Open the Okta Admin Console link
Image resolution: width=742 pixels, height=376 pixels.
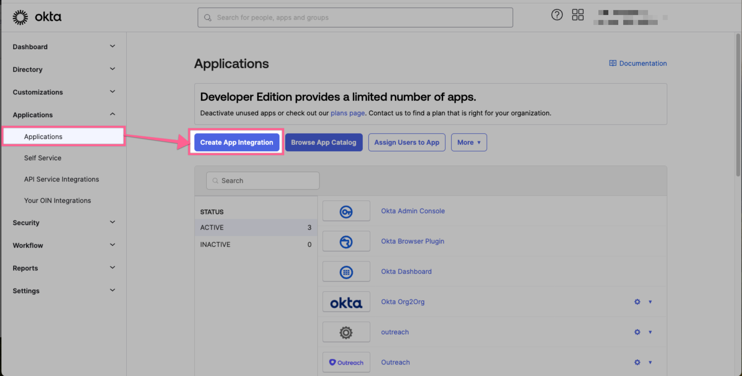coord(413,211)
